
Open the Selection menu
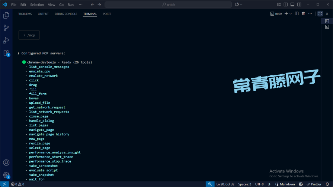point(37,4)
